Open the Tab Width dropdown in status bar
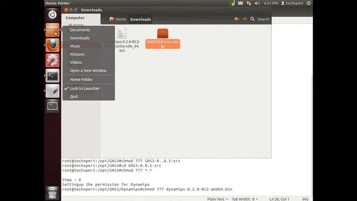 click(245, 199)
